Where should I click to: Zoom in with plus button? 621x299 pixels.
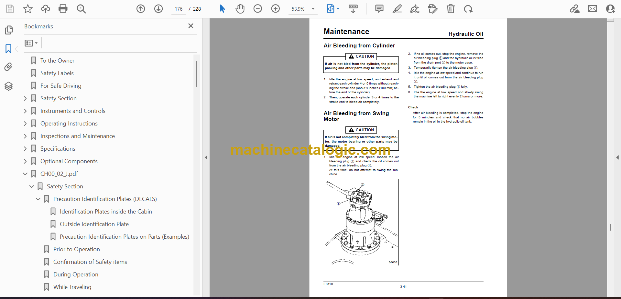click(276, 9)
